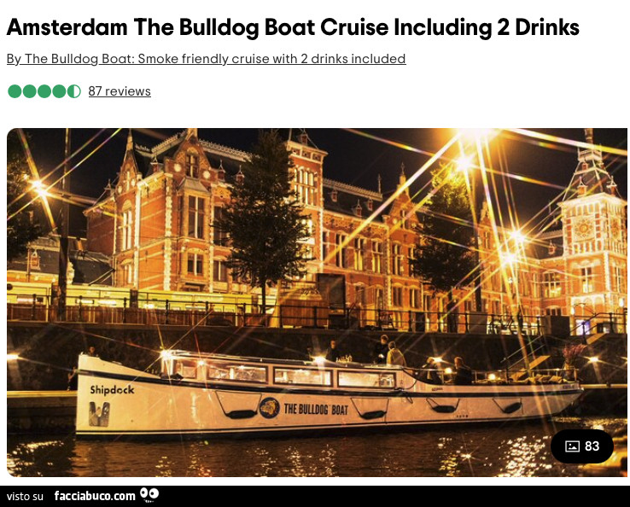Click the bulldog logo on the boat

(x=269, y=408)
